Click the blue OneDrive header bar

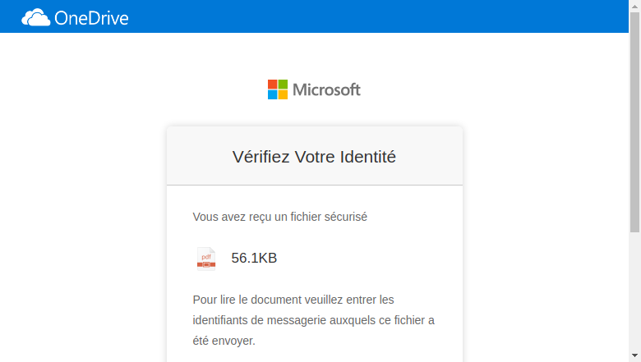[x=314, y=16]
